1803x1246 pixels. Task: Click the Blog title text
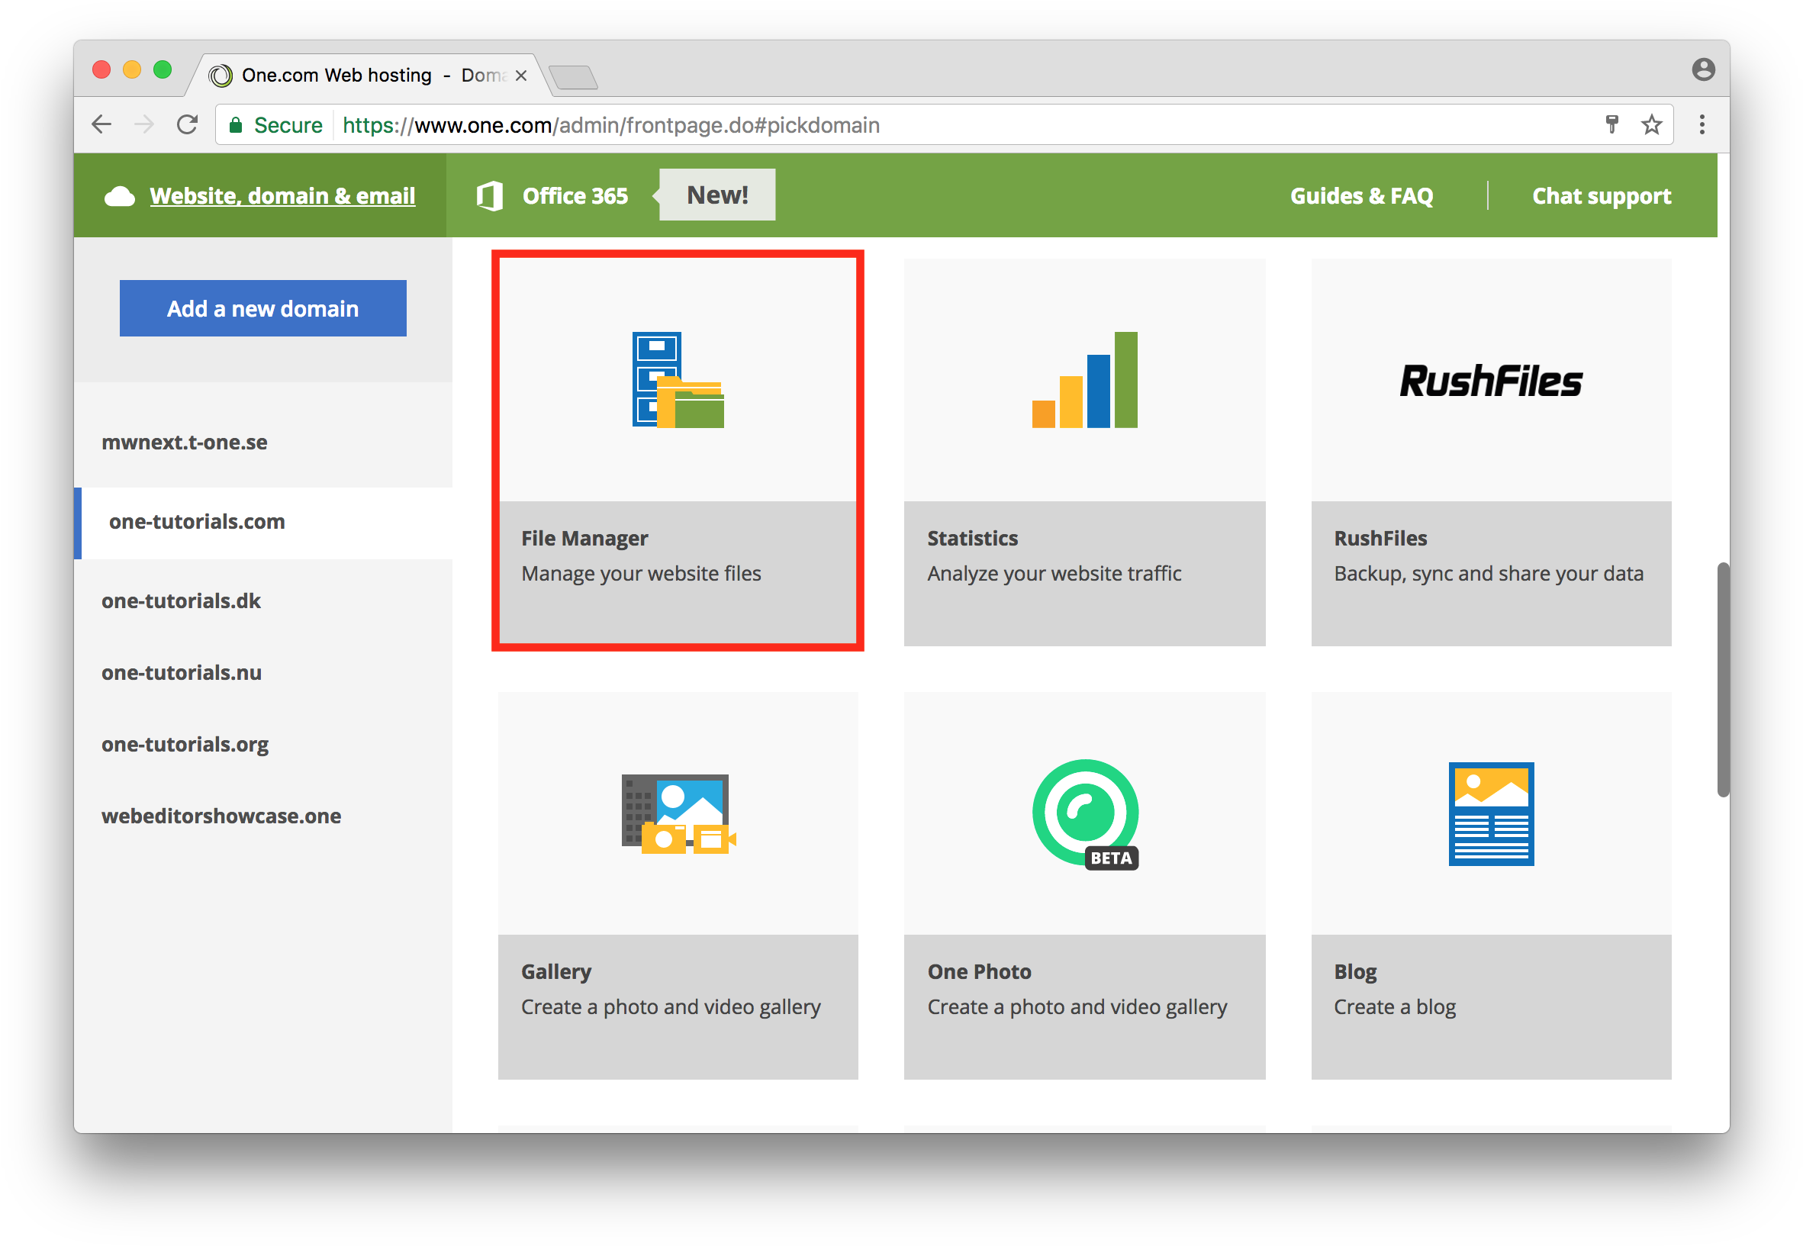click(1355, 972)
